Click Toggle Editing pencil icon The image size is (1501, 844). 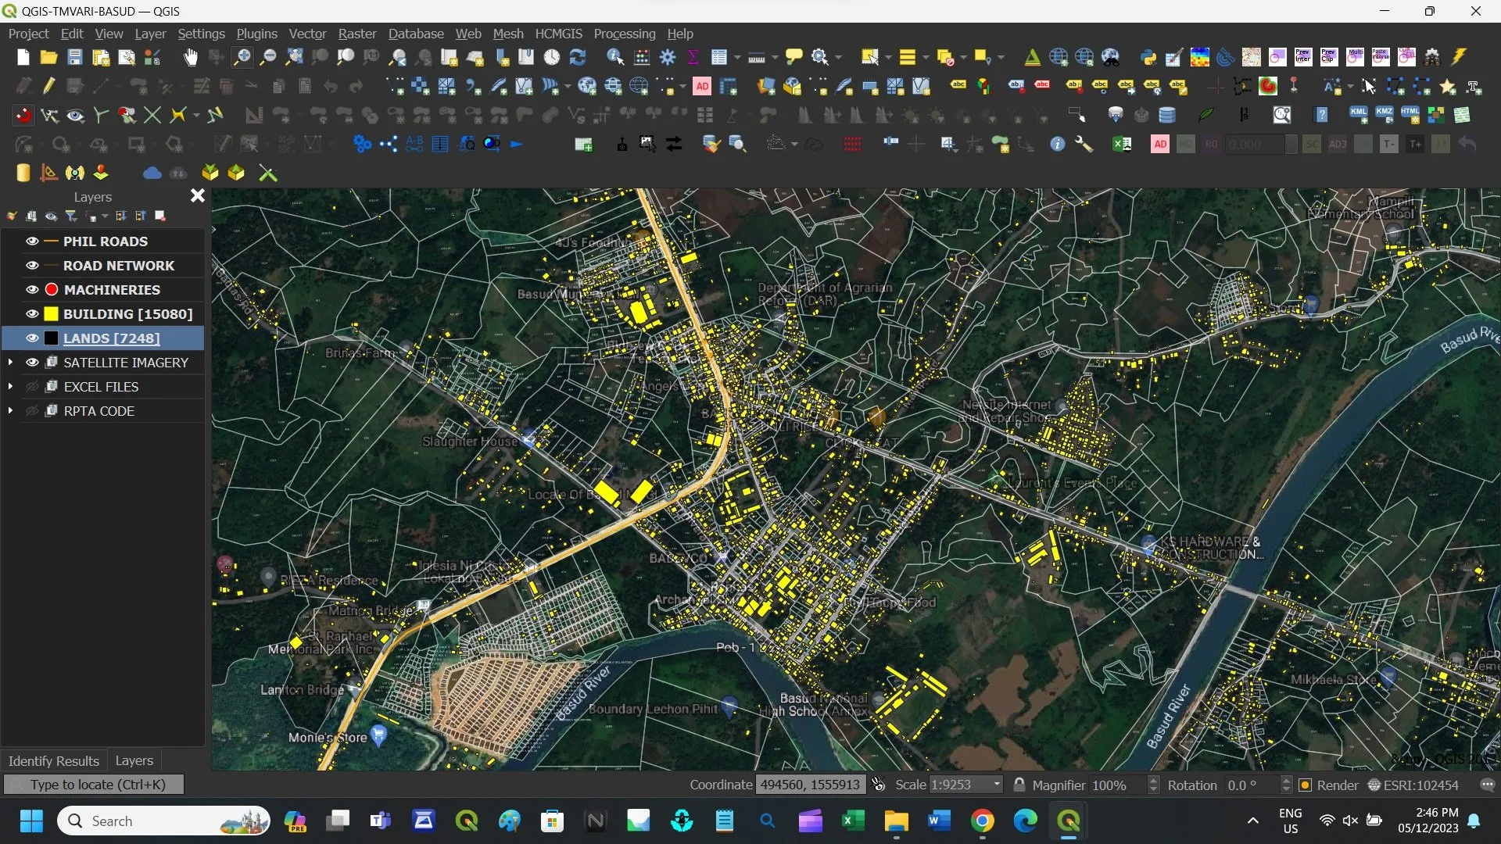pyautogui.click(x=49, y=86)
